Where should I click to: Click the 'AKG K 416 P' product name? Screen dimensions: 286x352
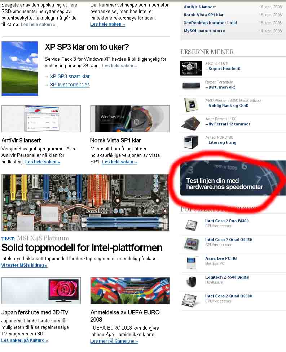(x=216, y=64)
